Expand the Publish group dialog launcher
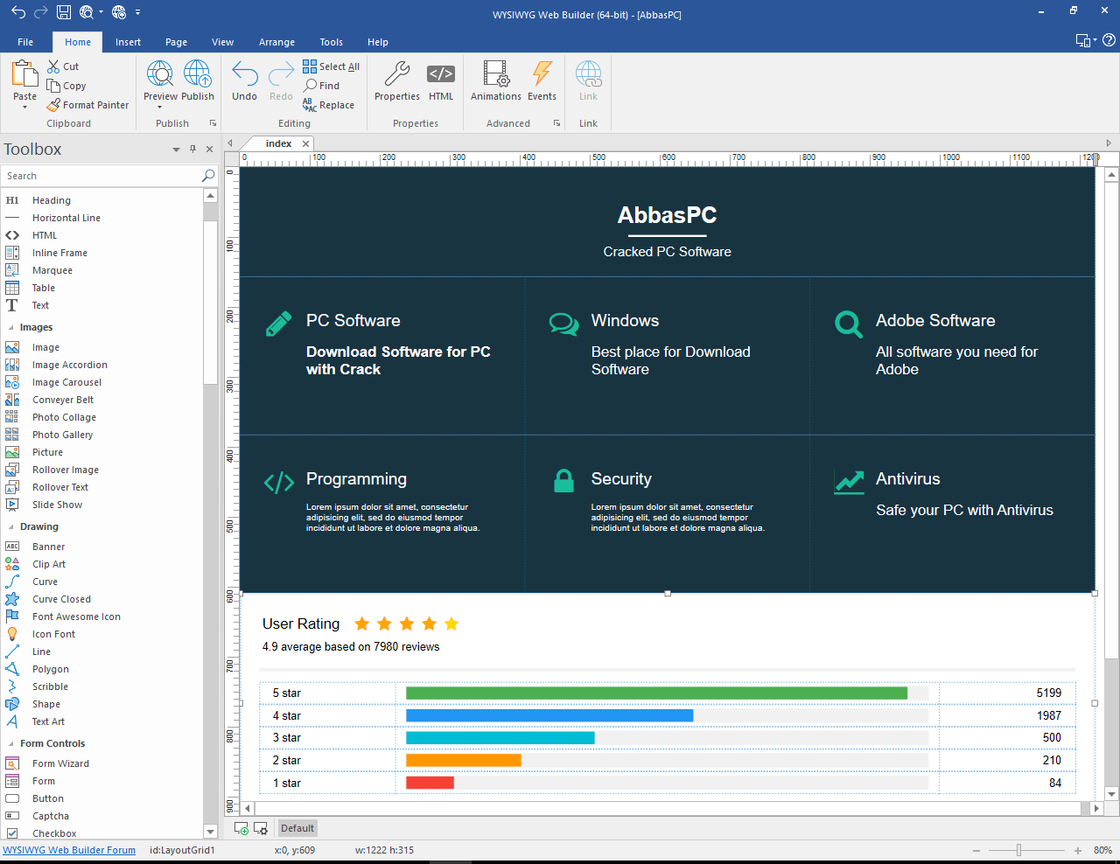 pyautogui.click(x=213, y=123)
